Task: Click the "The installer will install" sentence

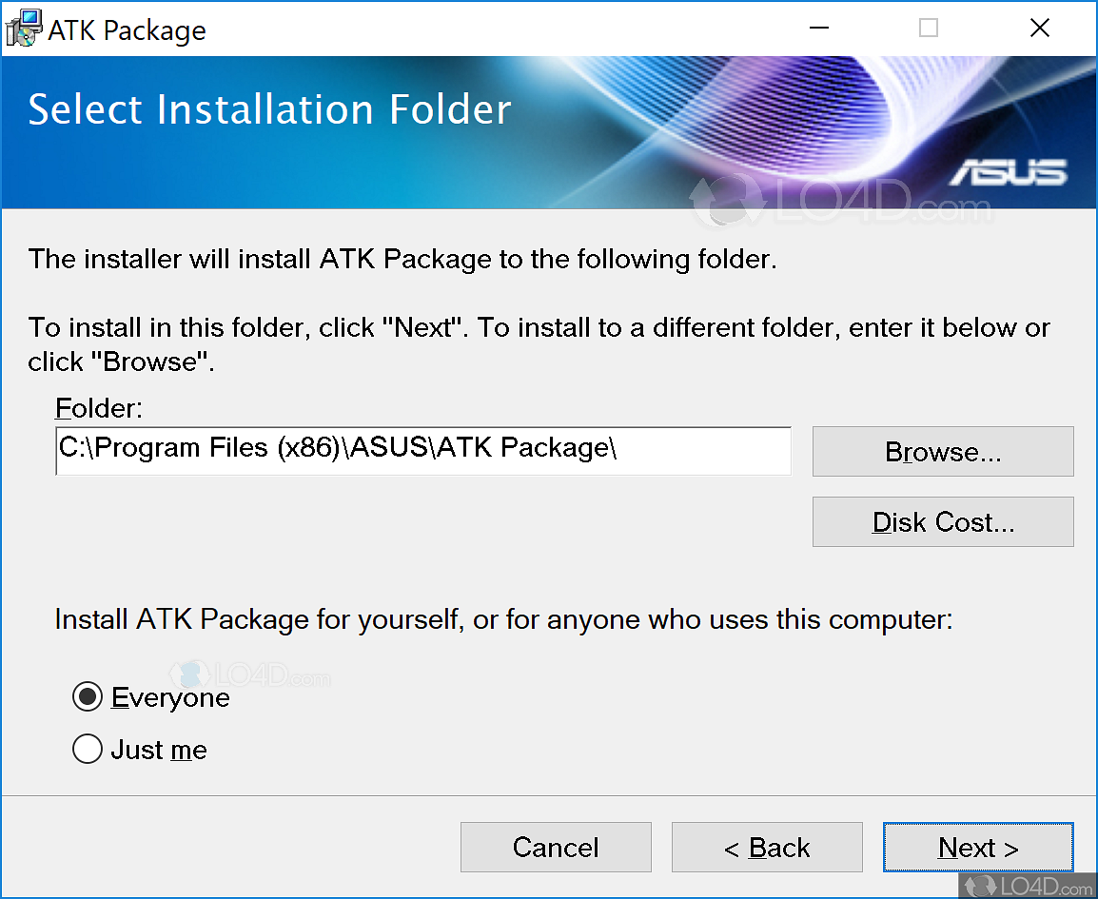Action: pos(402,259)
